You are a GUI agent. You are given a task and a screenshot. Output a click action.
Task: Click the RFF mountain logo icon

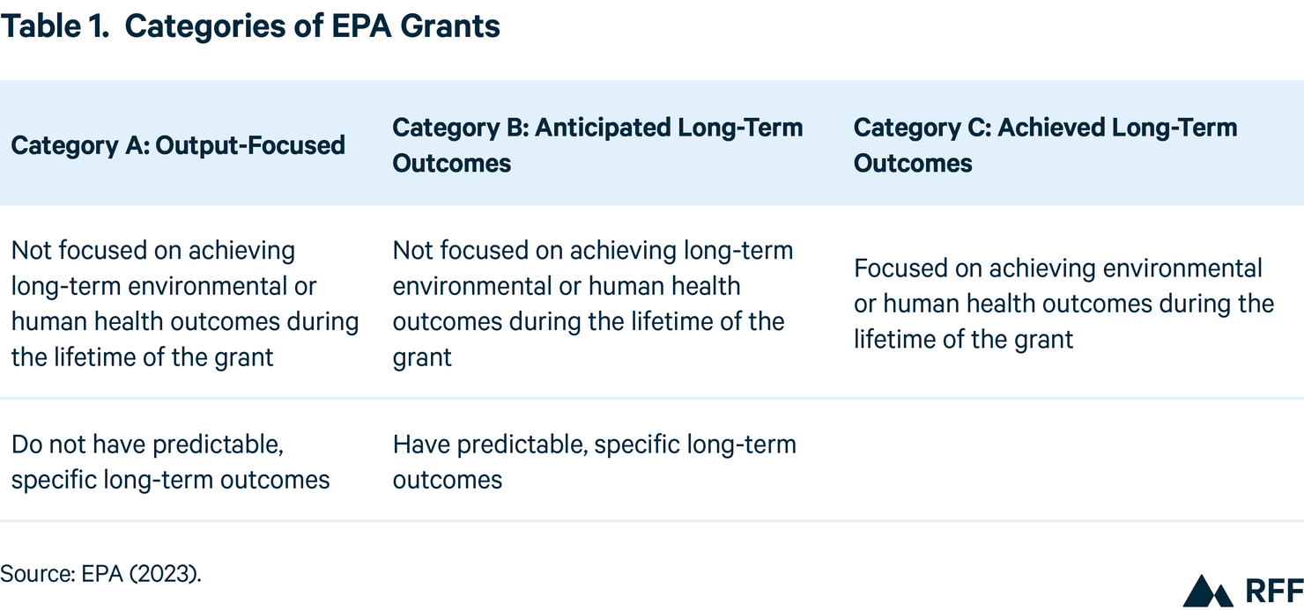1208,591
